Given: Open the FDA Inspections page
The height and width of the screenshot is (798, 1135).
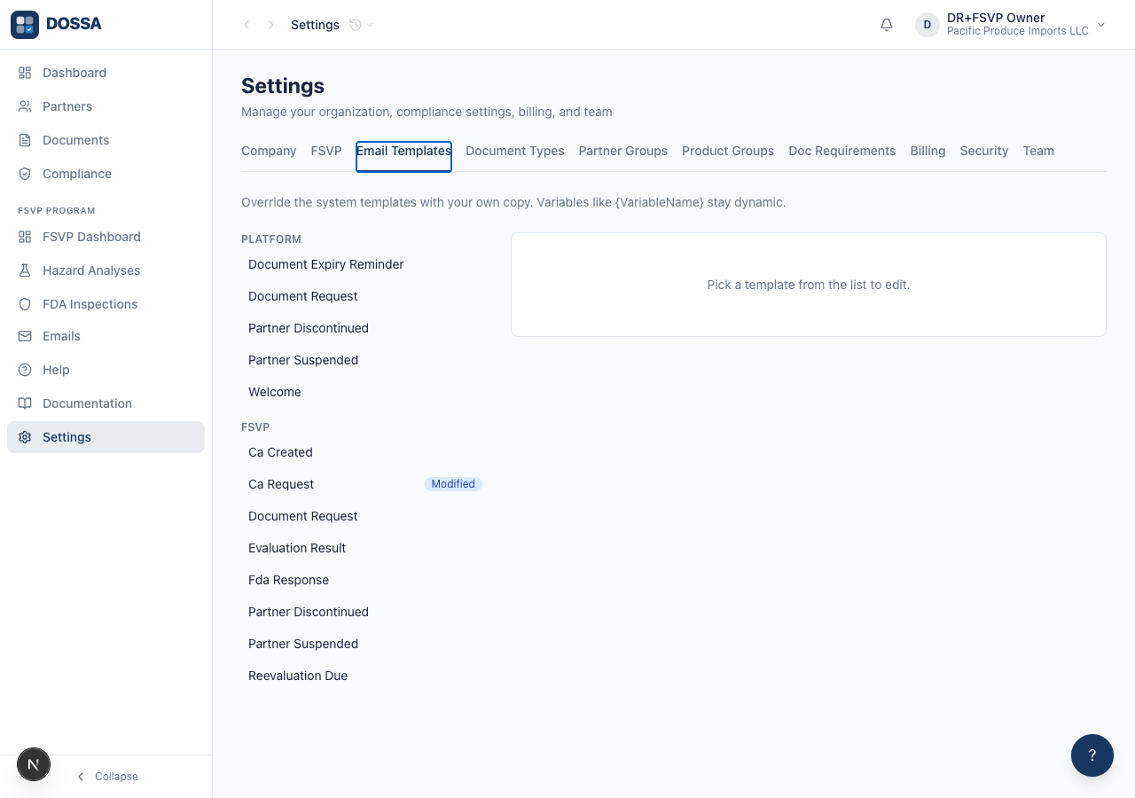Looking at the screenshot, I should 106,304.
